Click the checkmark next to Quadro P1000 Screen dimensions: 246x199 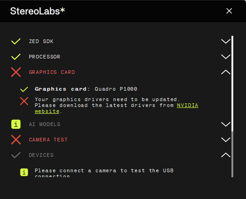click(x=24, y=89)
